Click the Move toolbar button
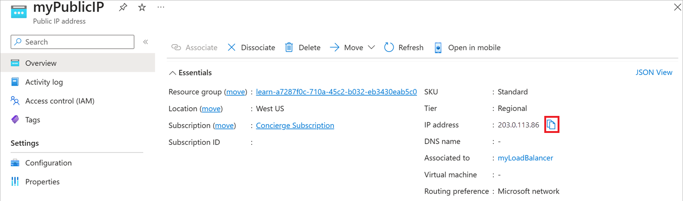 pos(347,47)
